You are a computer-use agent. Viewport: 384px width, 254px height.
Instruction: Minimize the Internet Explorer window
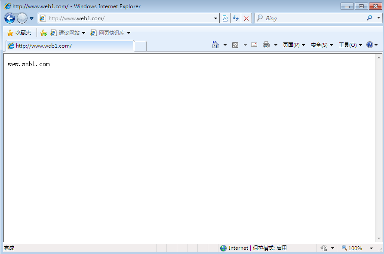point(347,6)
